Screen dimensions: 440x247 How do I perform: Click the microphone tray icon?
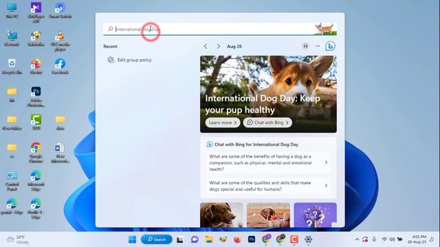pos(374,239)
